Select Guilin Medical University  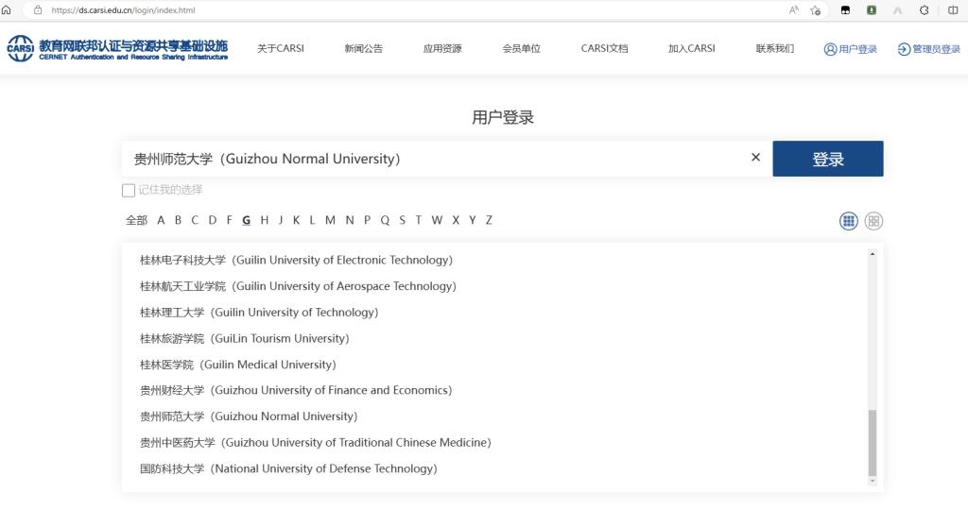point(237,365)
